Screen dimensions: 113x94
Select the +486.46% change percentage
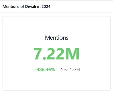(44, 70)
